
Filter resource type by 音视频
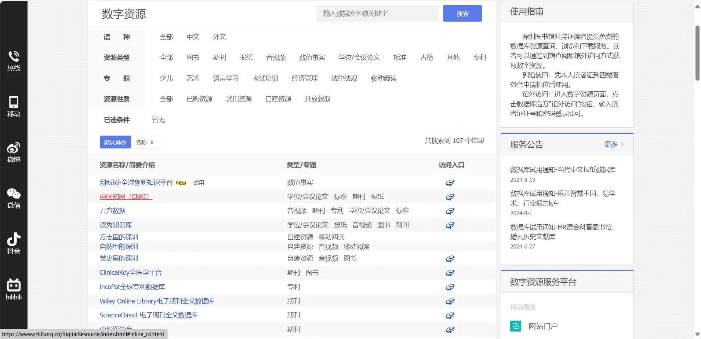click(276, 57)
